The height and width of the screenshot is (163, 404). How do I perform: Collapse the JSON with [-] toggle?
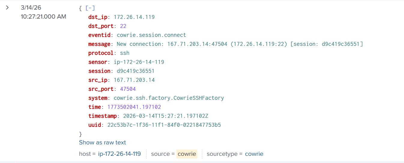click(90, 8)
